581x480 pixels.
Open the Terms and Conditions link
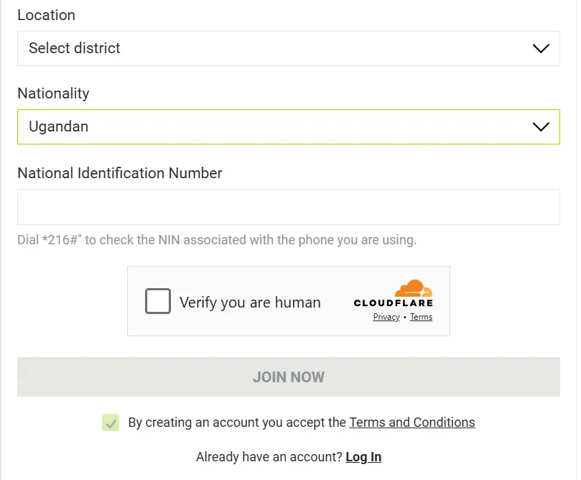tap(412, 423)
